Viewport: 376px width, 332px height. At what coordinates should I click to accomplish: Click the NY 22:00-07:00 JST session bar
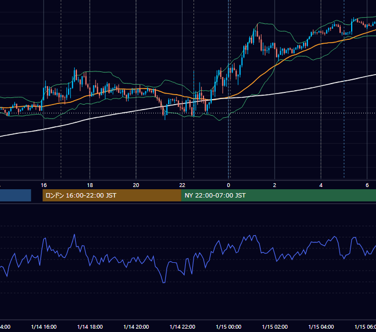click(278, 195)
